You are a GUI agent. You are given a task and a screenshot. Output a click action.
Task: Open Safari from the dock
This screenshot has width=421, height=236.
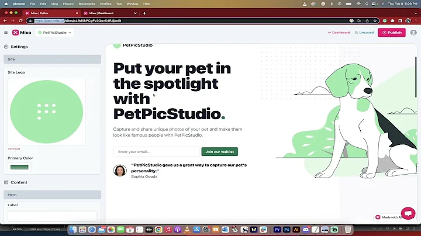[x=92, y=230]
